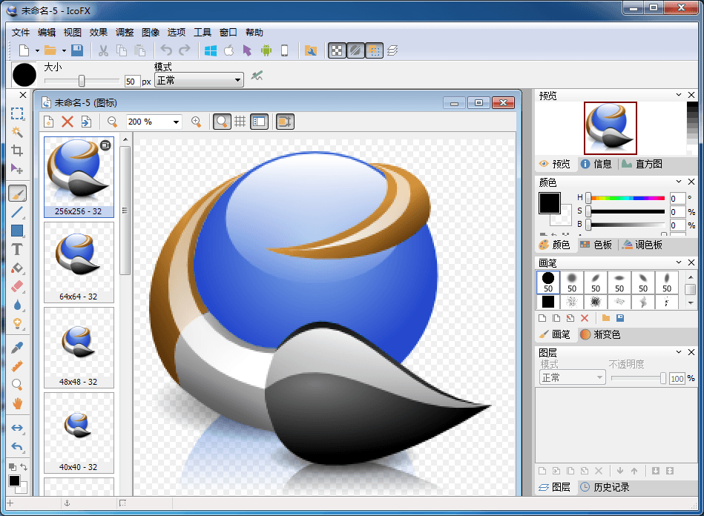This screenshot has height=516, width=704.
Task: Switch to the 历史记录 tab
Action: pyautogui.click(x=605, y=487)
